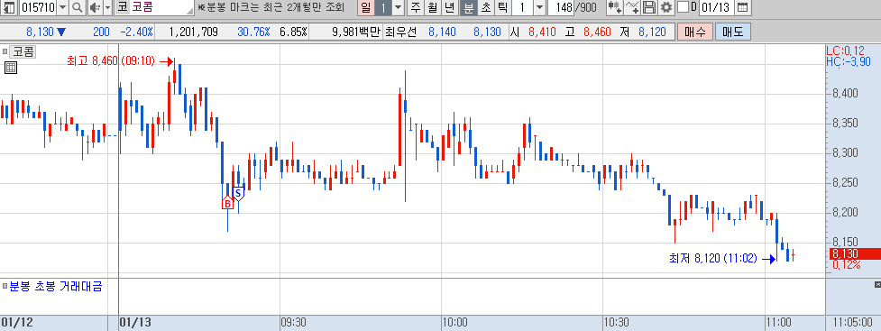
Task: Toggle the D checkbox beside the date
Action: coord(683,7)
